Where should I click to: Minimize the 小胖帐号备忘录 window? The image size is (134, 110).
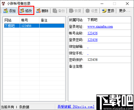102,4
